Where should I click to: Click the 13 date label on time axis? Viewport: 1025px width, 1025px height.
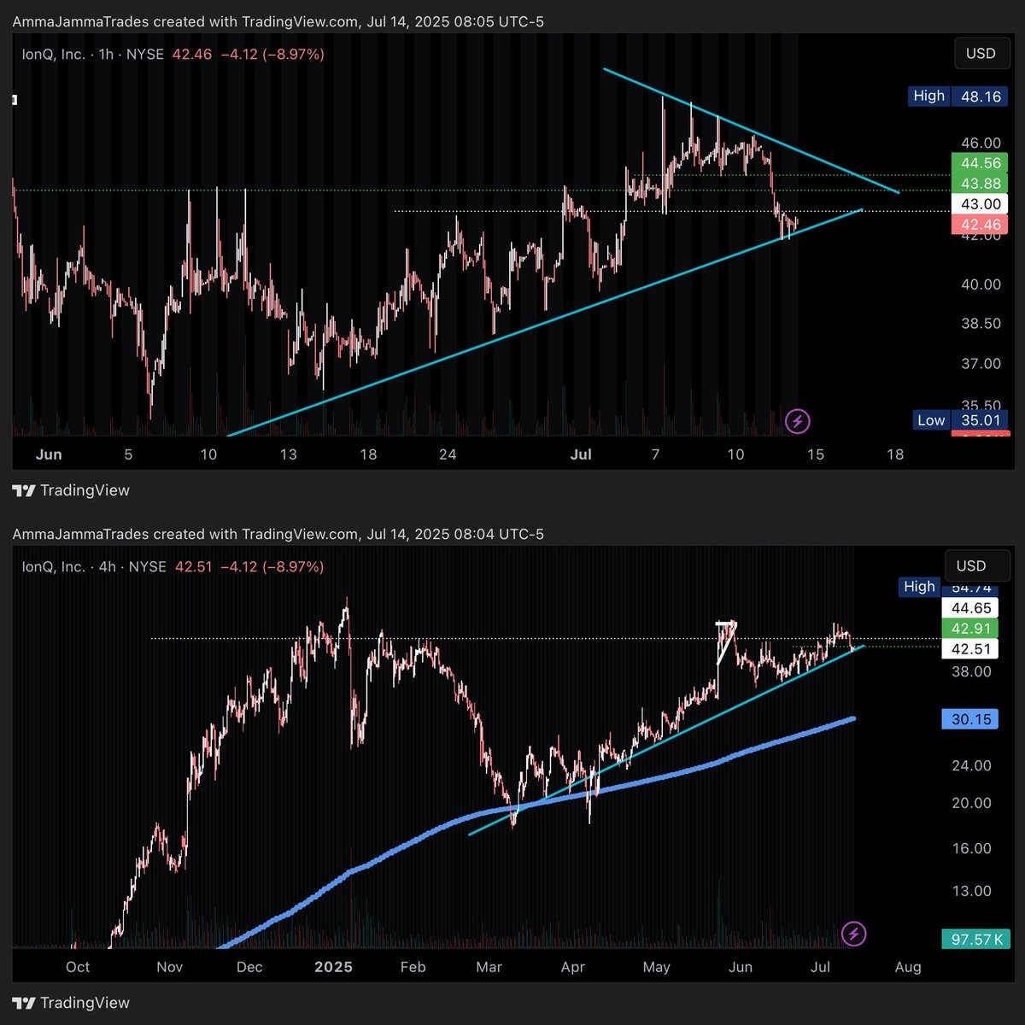click(288, 454)
